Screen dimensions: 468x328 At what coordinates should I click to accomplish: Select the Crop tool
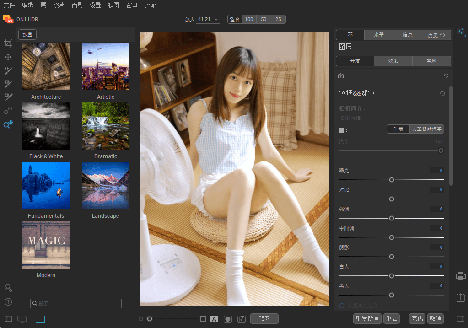coord(8,43)
